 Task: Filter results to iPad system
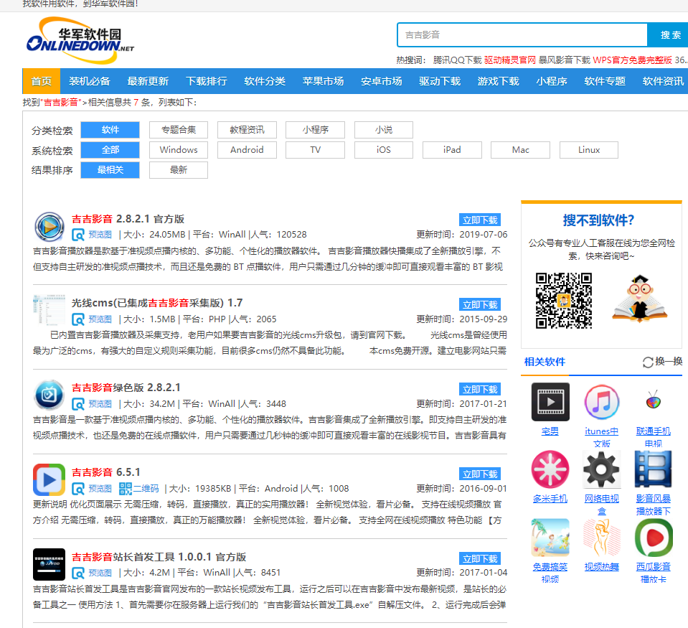point(452,150)
